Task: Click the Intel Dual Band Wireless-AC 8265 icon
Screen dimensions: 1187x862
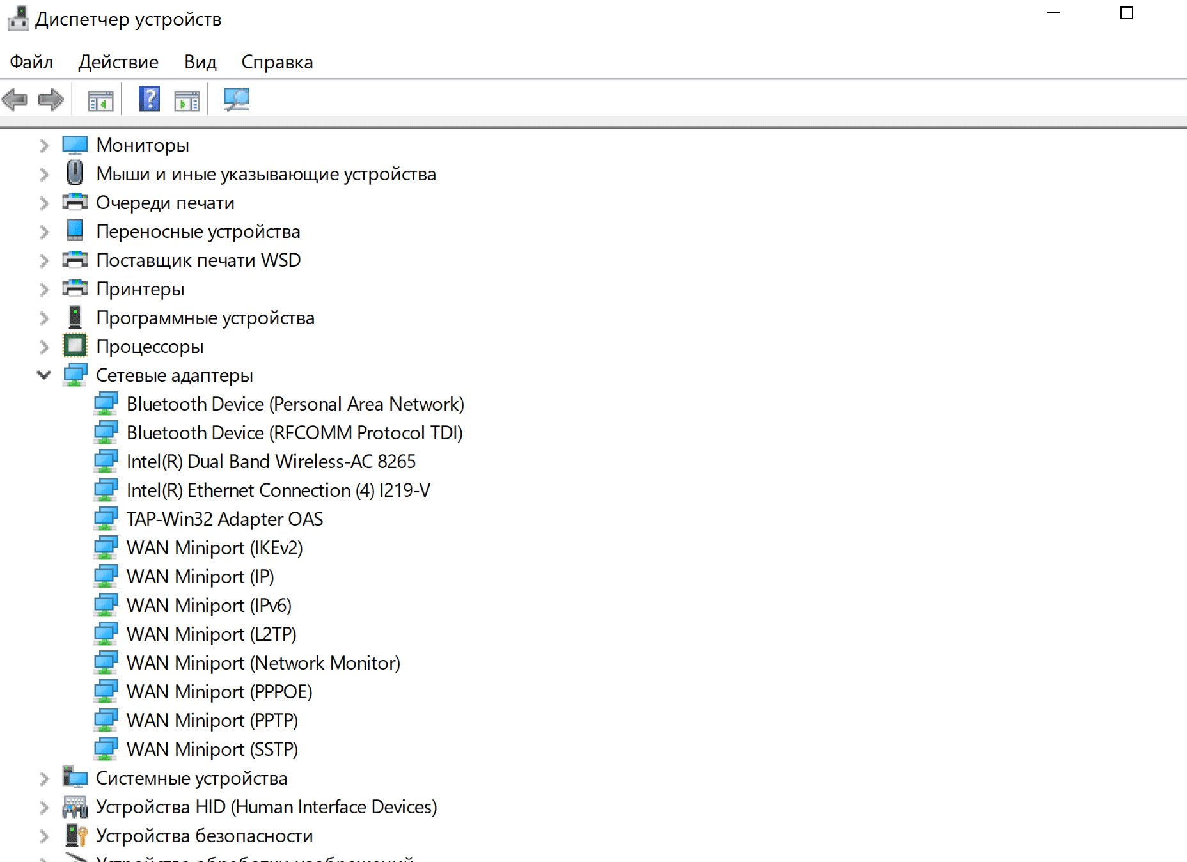Action: coord(106,461)
